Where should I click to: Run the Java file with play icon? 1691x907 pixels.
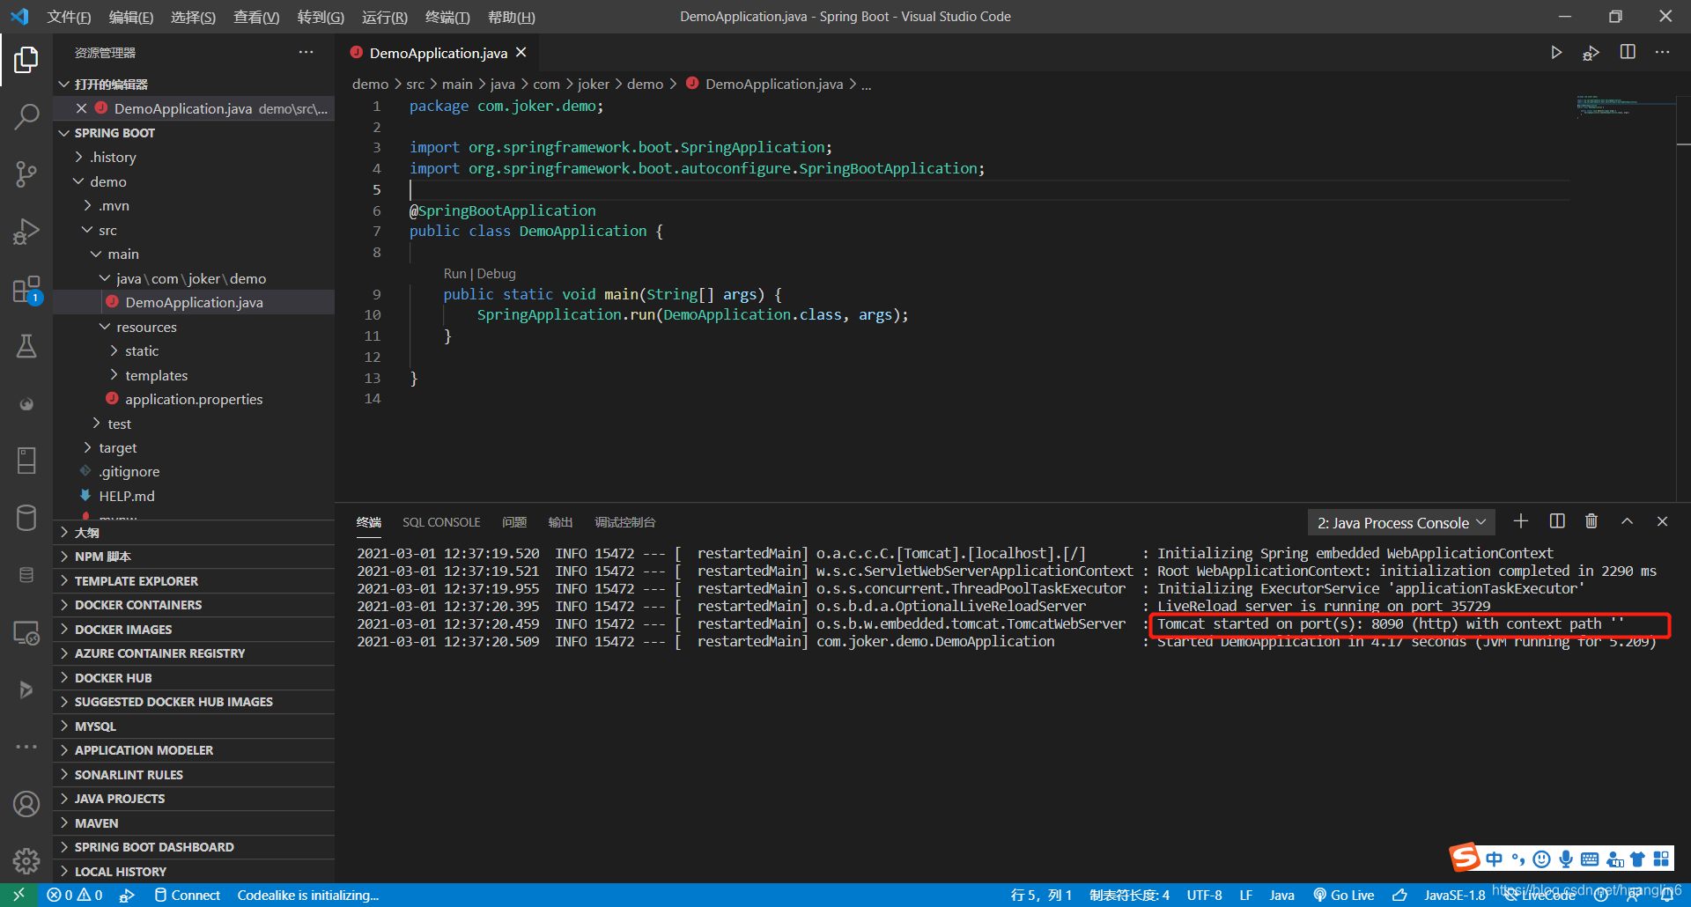coord(1556,53)
